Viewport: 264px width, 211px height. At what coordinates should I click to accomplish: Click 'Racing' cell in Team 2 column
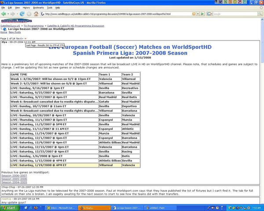(x=131, y=152)
